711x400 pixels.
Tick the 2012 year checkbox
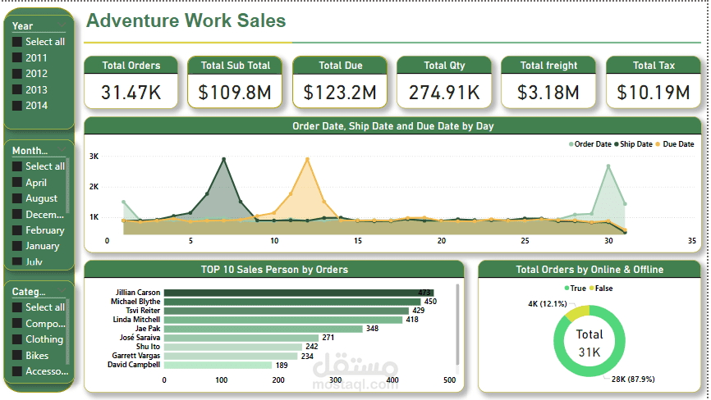[x=17, y=73]
